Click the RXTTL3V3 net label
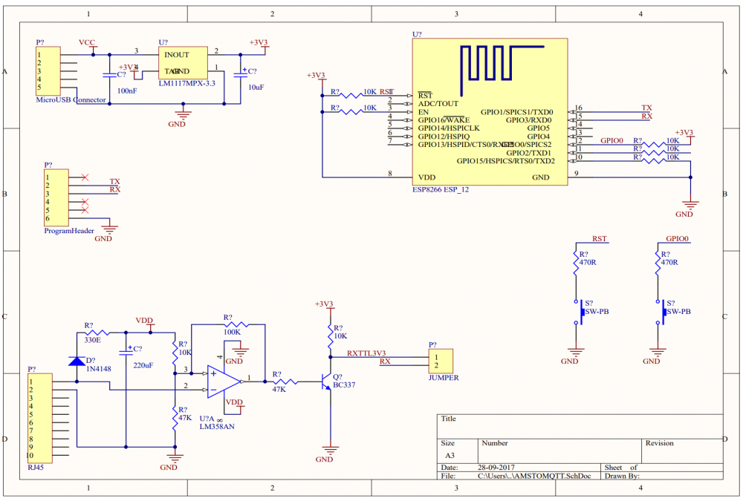 point(366,353)
